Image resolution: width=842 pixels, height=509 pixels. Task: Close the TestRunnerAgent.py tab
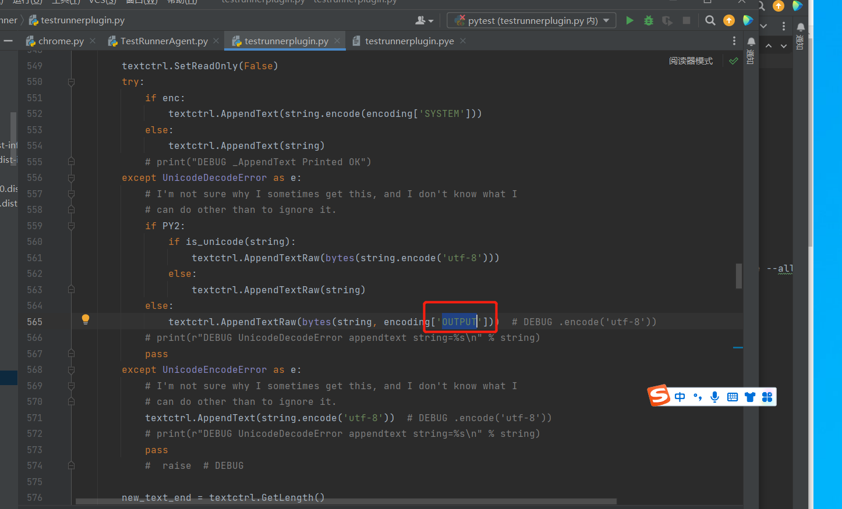[x=216, y=41]
